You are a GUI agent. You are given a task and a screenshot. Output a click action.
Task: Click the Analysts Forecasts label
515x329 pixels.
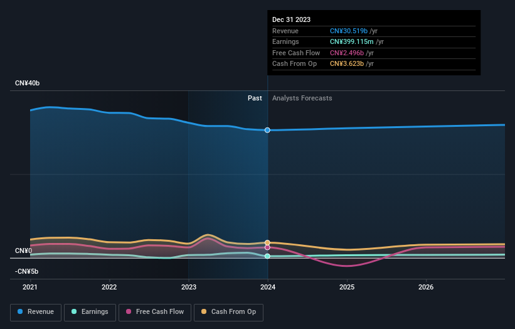pos(302,98)
